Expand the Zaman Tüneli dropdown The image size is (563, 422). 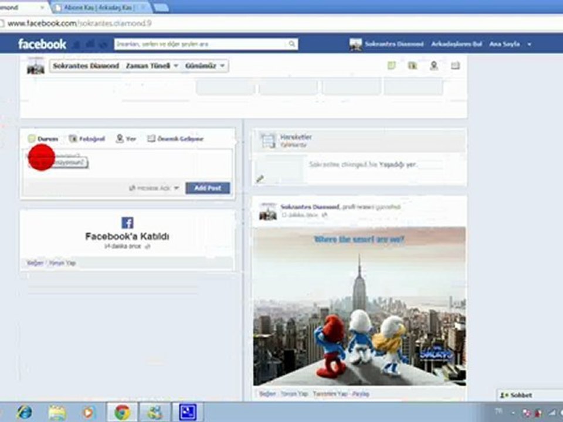[x=152, y=66]
